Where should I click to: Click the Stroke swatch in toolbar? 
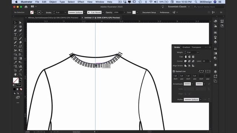coord(19,83)
